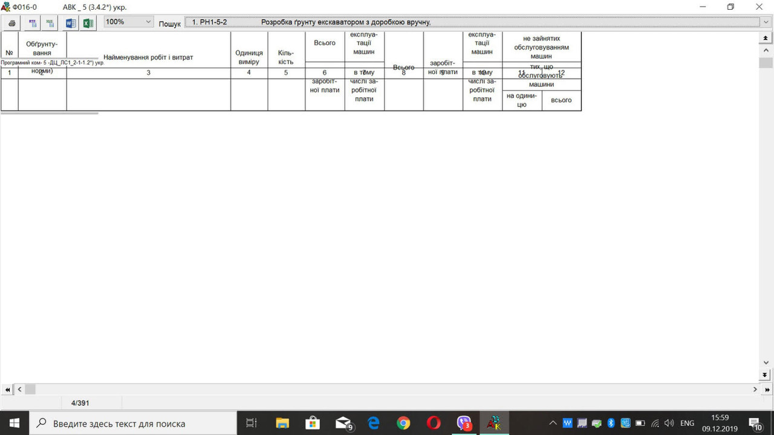Save the report as RTF file
774x435 pixels.
(x=32, y=23)
